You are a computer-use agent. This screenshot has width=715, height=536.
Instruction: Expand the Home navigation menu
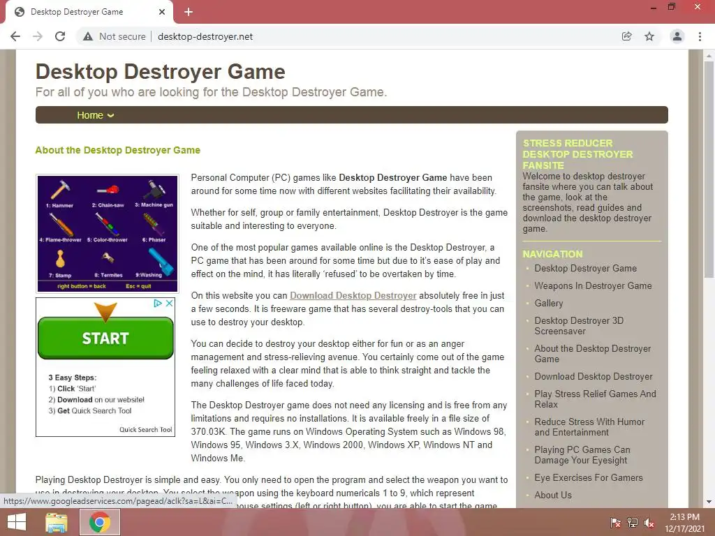coord(95,115)
